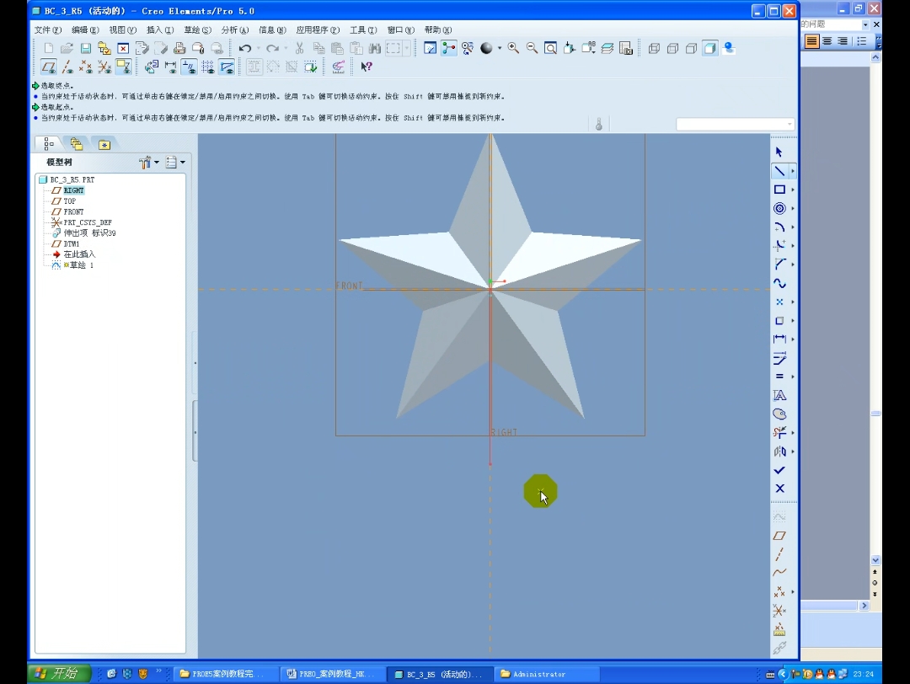The width and height of the screenshot is (910, 684).
Task: Open the 视图 (View) menu
Action: (122, 30)
